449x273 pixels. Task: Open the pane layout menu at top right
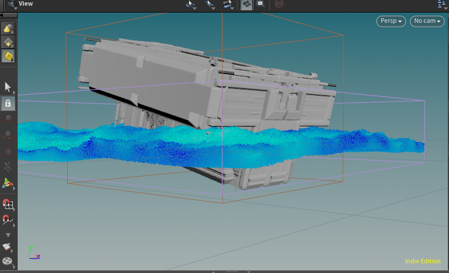[x=442, y=5]
